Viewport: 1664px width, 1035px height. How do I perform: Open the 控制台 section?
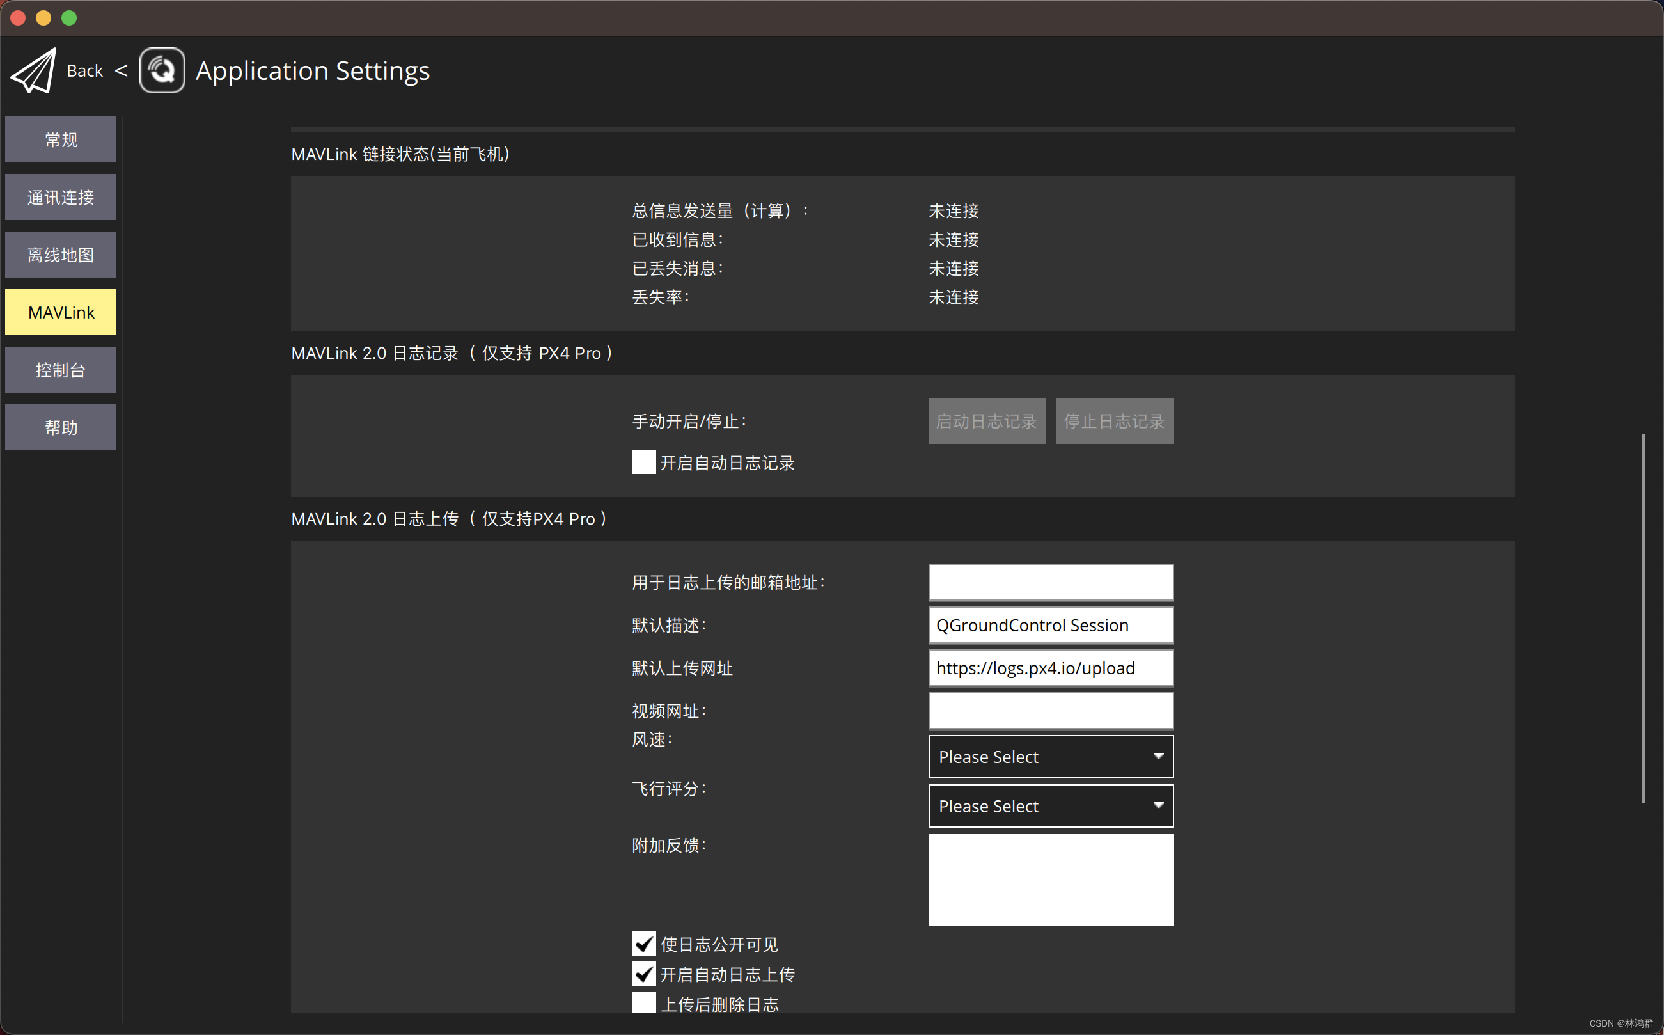click(60, 370)
